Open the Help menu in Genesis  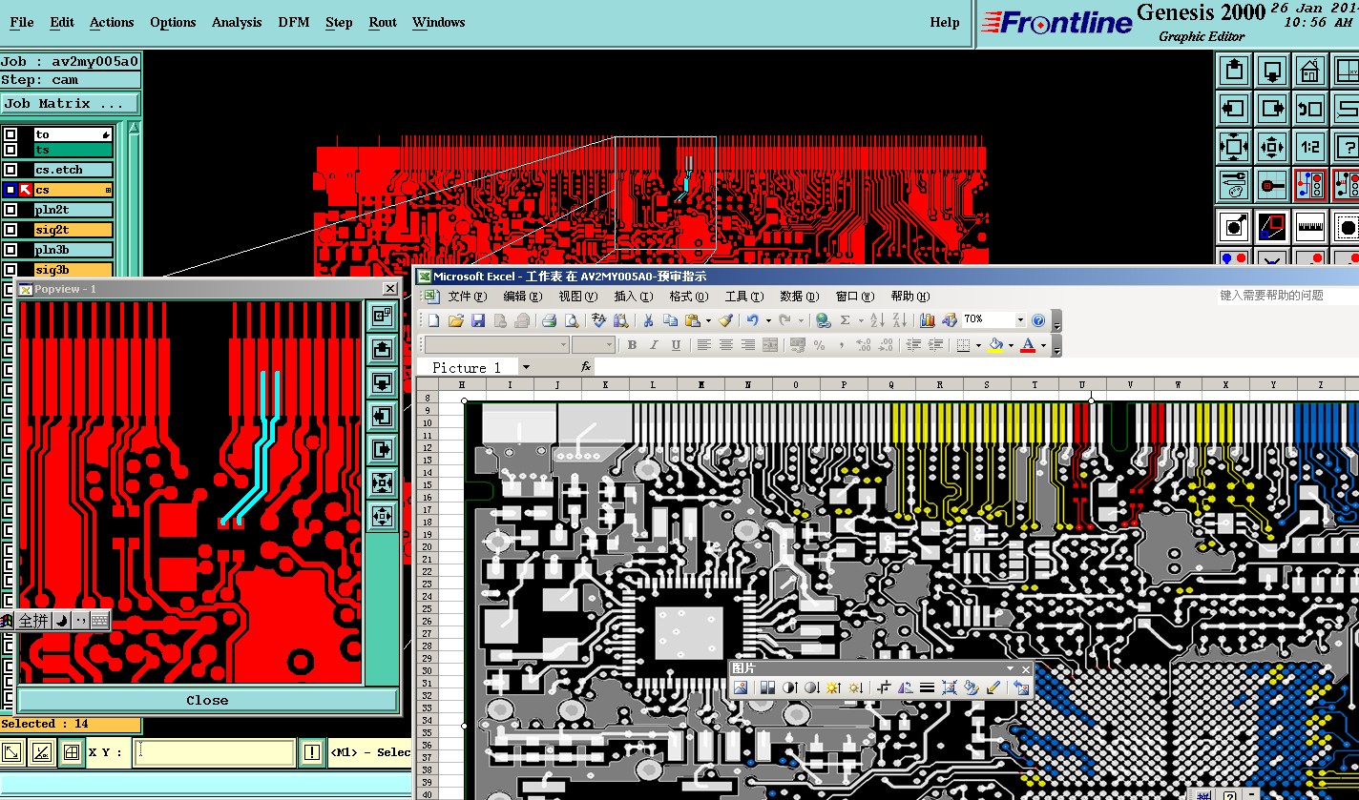pos(945,22)
